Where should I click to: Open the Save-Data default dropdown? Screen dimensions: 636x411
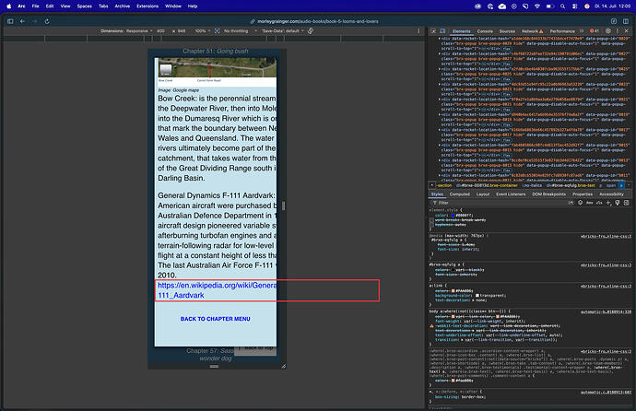tap(283, 30)
